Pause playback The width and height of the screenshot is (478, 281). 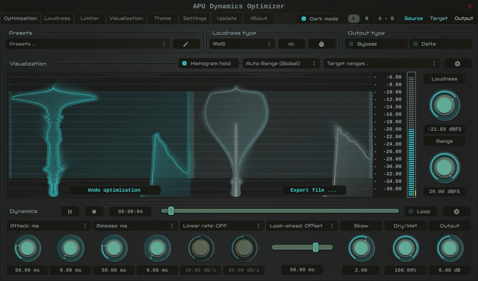[70, 212]
